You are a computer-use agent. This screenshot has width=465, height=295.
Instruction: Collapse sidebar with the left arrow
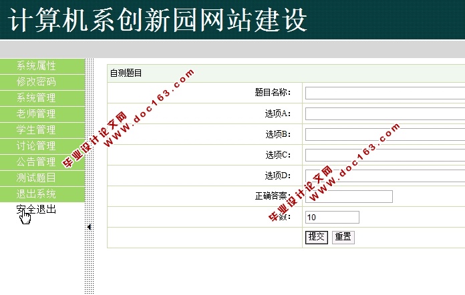[90, 227]
